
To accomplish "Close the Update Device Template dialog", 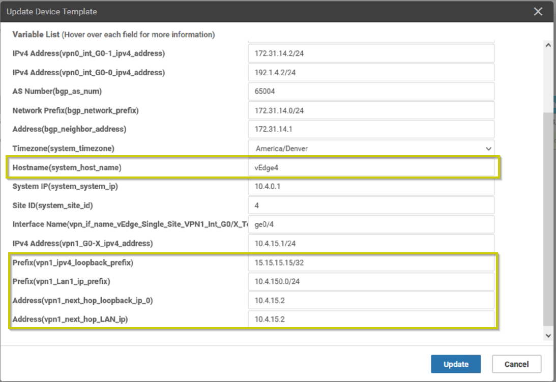I will [538, 11].
